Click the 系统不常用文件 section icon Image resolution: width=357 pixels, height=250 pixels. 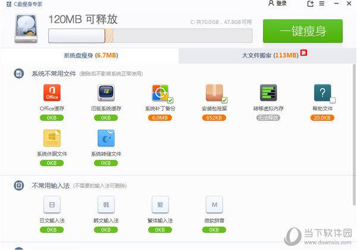click(19, 74)
